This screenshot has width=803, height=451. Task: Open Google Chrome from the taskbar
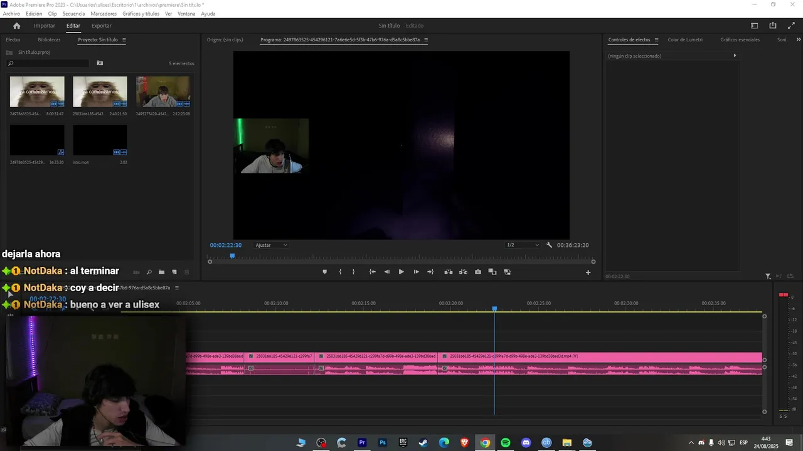point(485,443)
